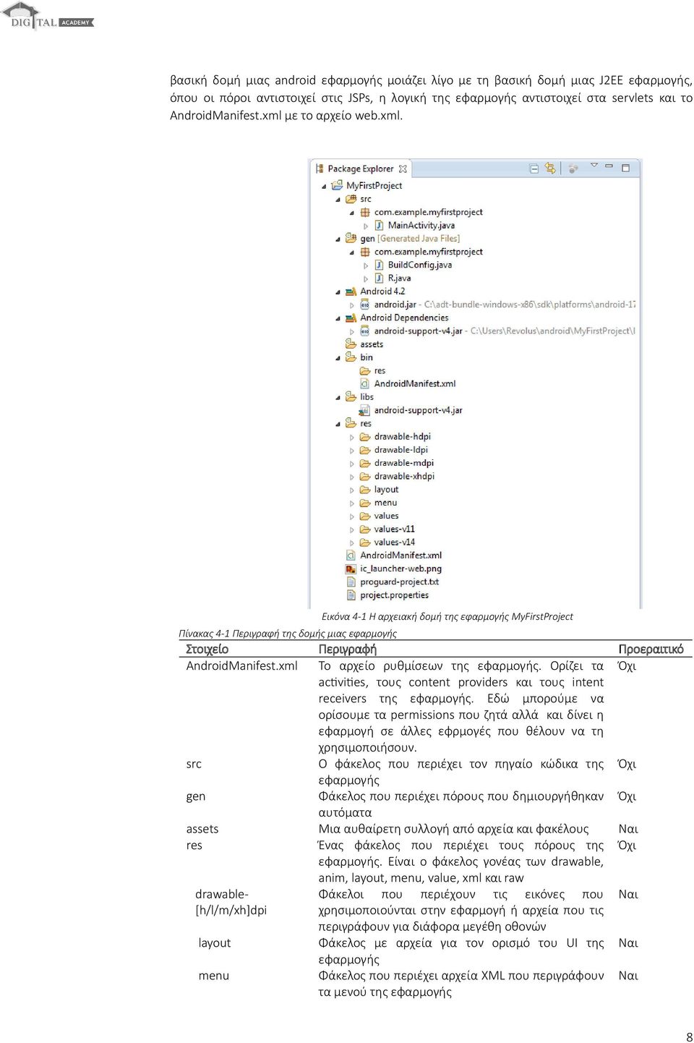
Task: Collapse the src folder node
Action: tap(338, 200)
